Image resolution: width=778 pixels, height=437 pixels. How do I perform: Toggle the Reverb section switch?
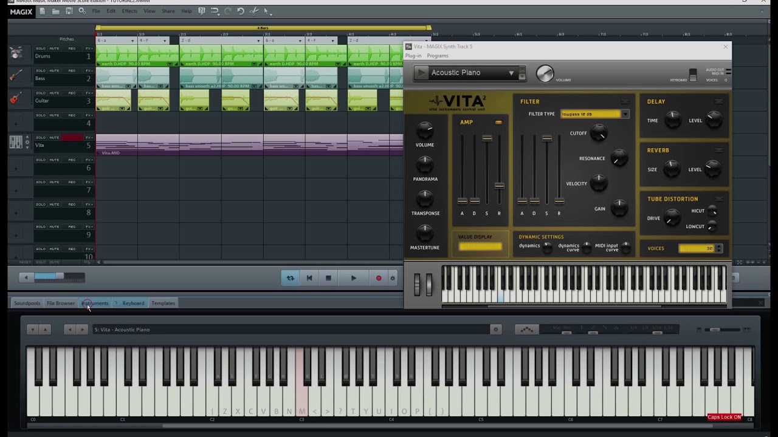pos(719,150)
